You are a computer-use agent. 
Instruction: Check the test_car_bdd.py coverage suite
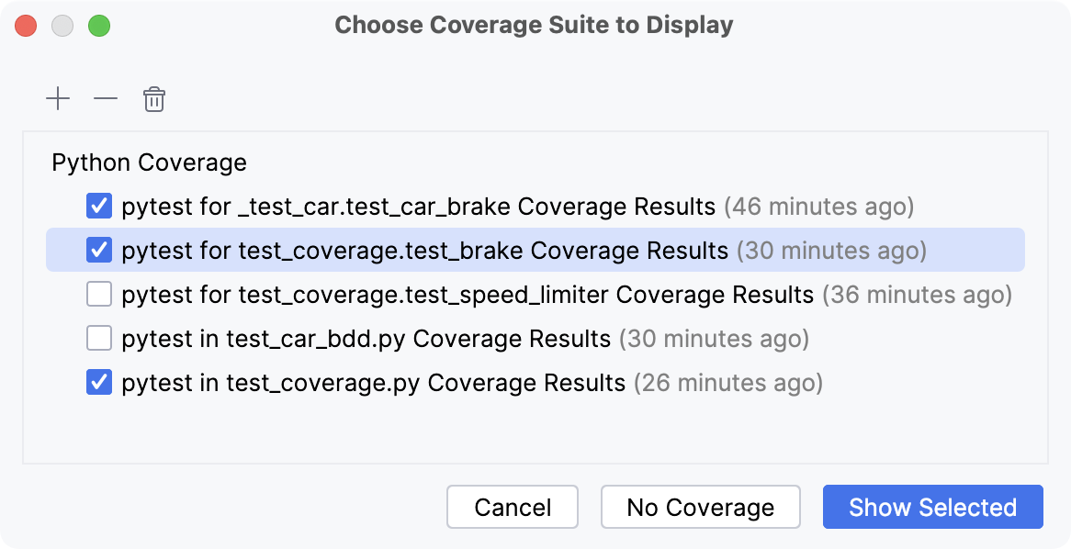tap(98, 338)
